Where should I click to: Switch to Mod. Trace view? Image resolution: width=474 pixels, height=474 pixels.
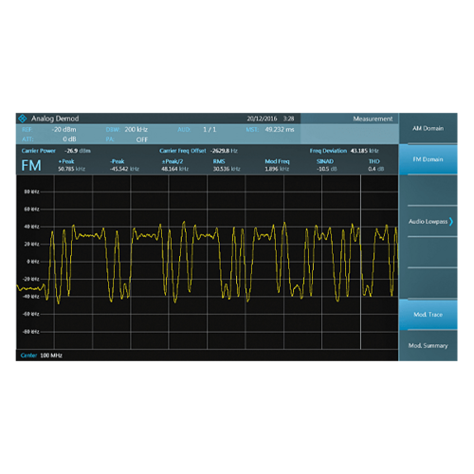coord(428,315)
